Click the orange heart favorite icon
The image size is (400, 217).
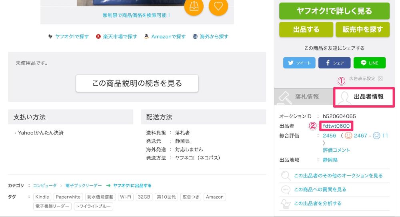[x=218, y=6]
